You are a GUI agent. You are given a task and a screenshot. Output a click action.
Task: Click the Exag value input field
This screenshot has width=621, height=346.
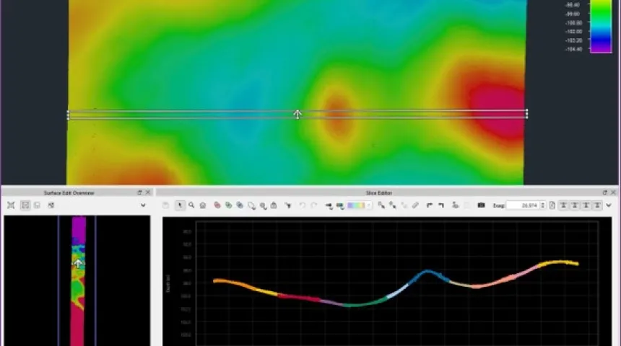[x=523, y=205]
